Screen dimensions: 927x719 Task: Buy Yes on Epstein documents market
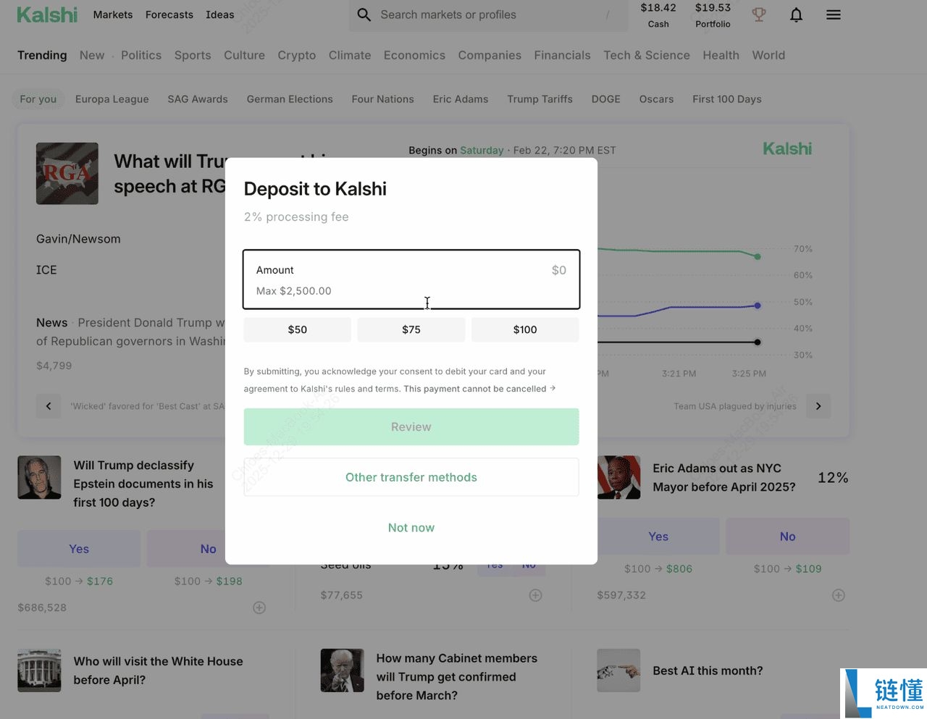79,549
